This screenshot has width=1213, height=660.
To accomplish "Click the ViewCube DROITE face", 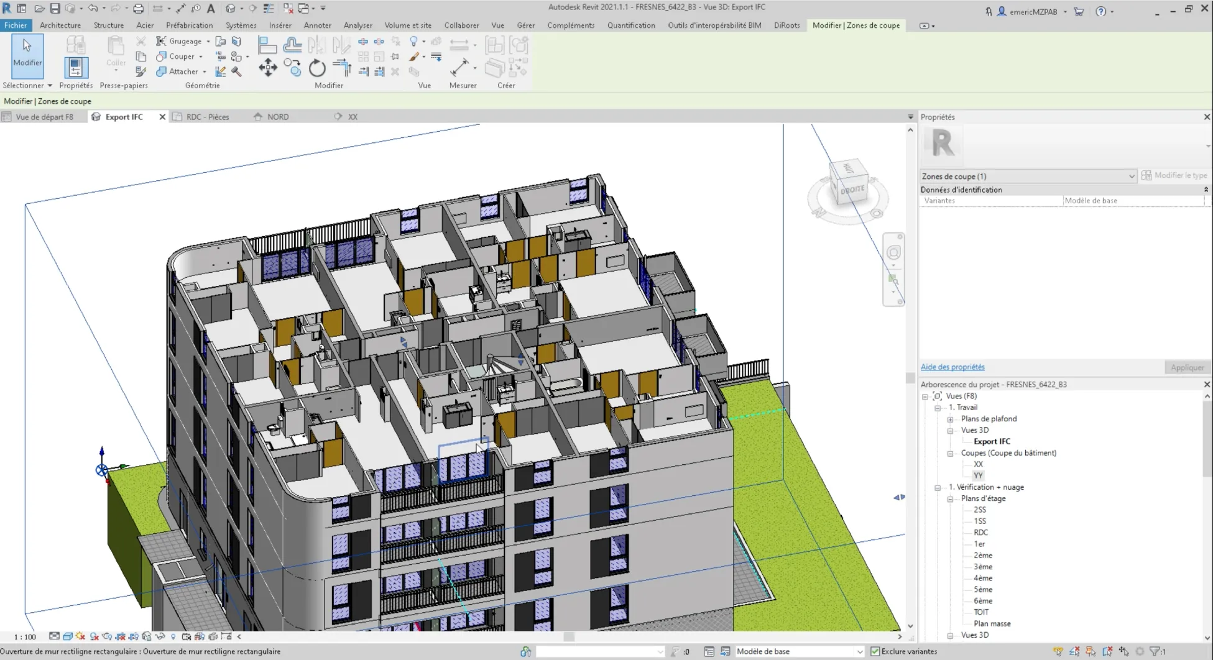I will click(852, 190).
